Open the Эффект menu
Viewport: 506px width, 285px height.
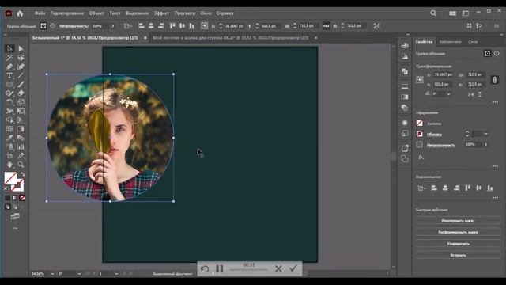tap(161, 13)
